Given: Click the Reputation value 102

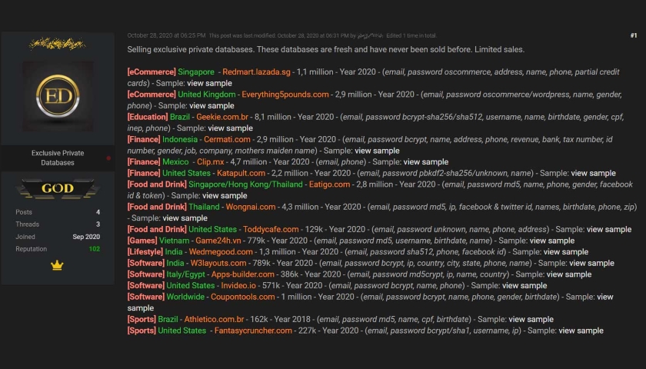Looking at the screenshot, I should [x=95, y=249].
